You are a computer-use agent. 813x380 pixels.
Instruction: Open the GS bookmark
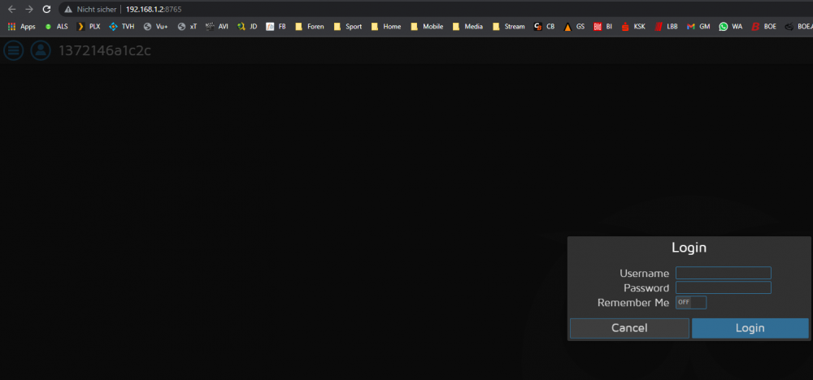click(575, 27)
